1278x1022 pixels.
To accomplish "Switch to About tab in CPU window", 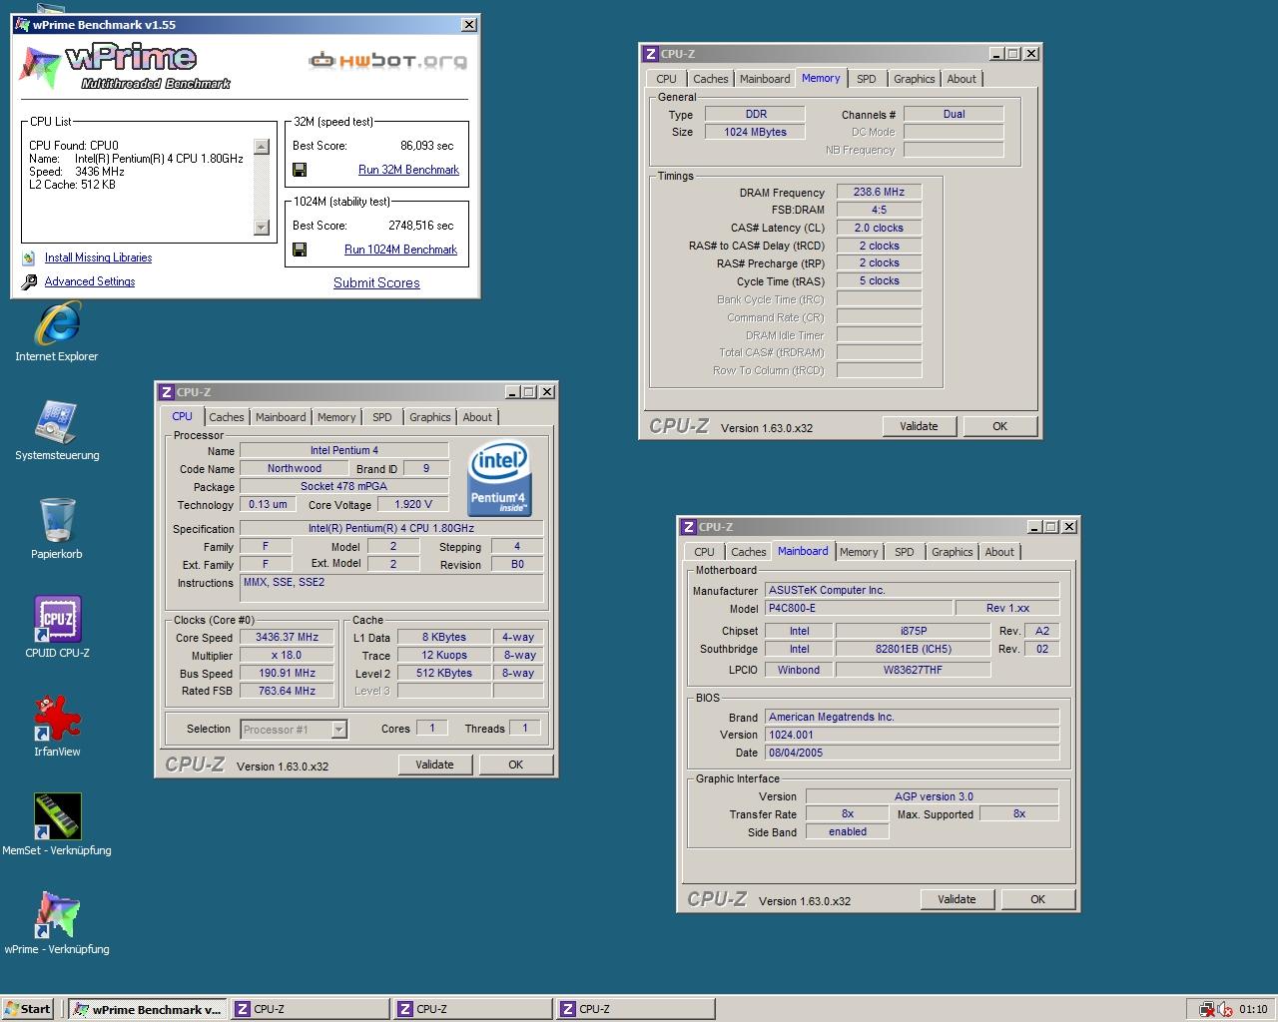I will coord(477,417).
